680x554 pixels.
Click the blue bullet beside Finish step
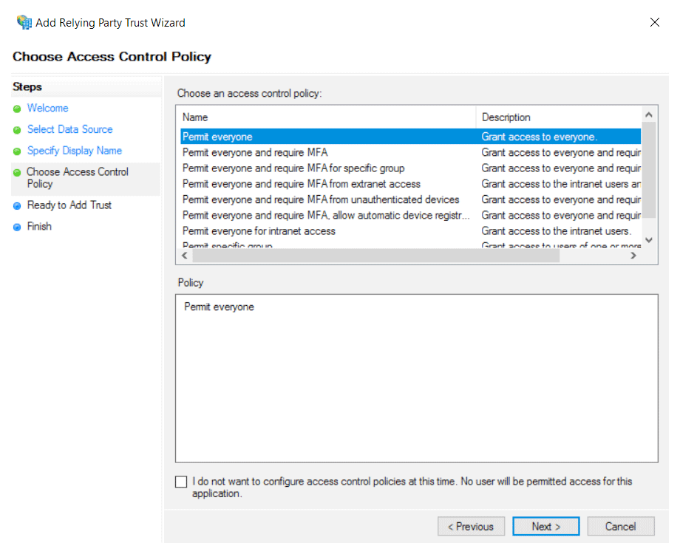(17, 227)
